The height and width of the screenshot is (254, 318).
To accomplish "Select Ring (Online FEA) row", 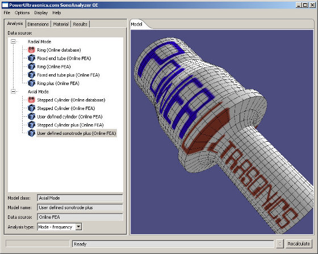I will tap(54, 66).
